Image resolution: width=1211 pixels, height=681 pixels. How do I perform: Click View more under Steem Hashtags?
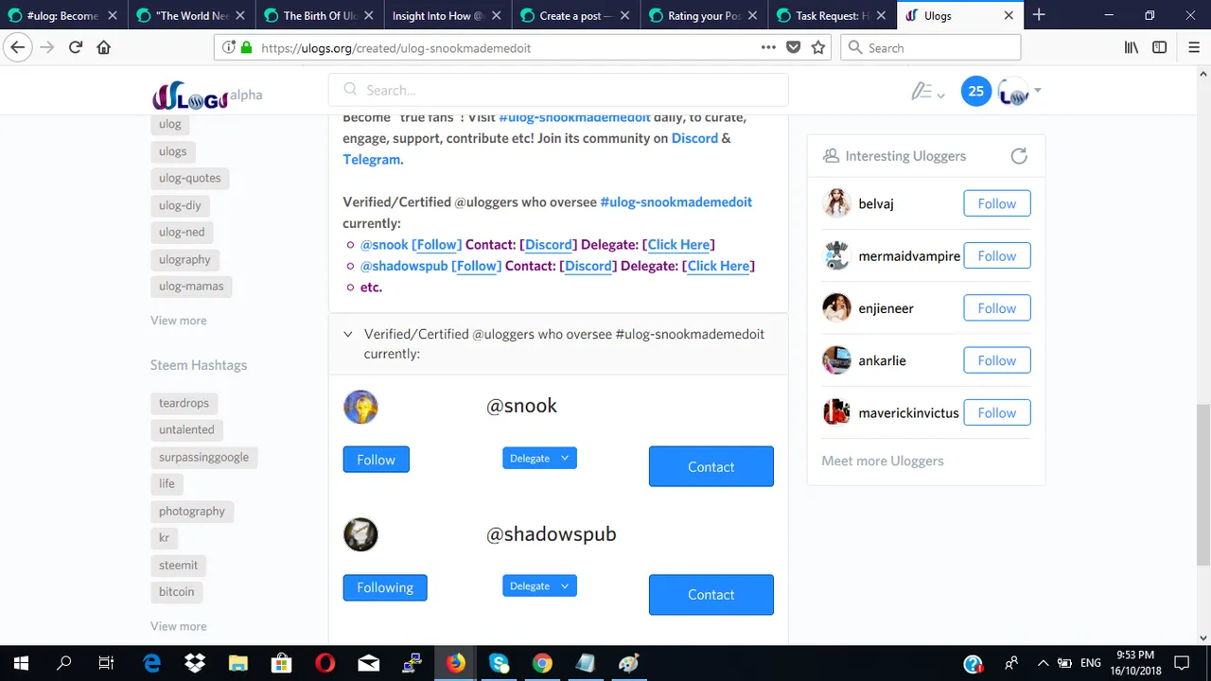(x=178, y=626)
